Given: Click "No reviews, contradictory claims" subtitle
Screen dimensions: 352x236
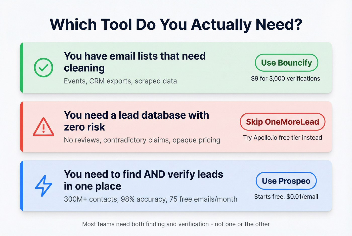Looking at the screenshot, I should point(142,140).
